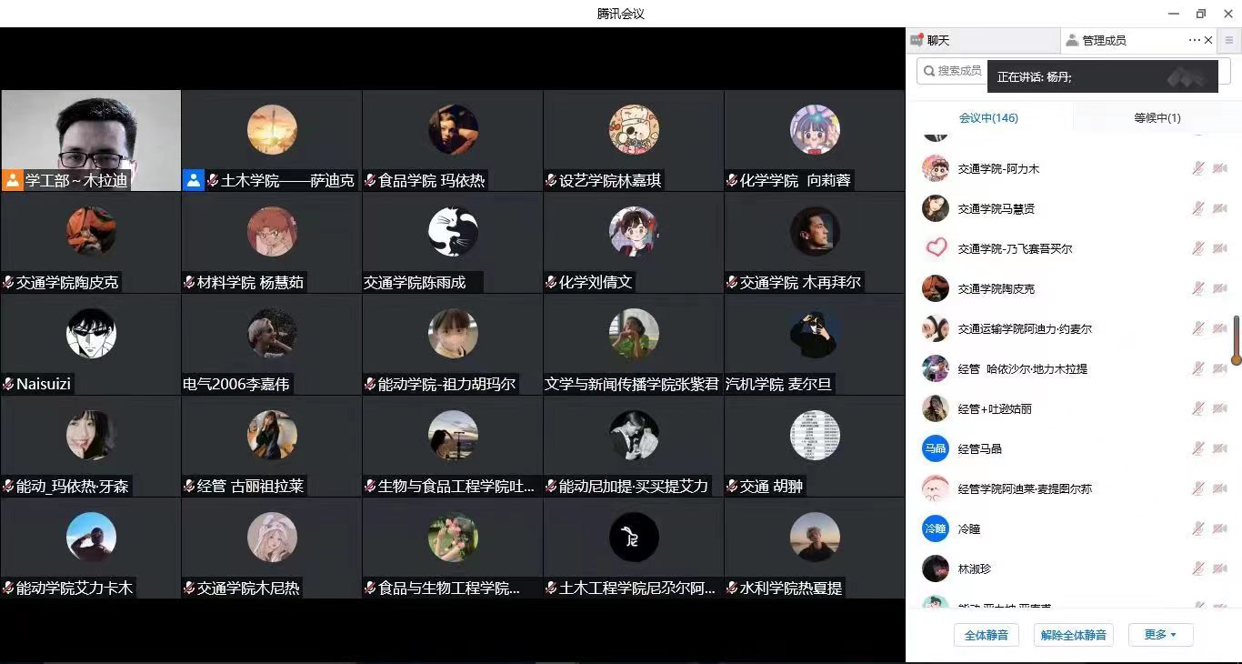
Task: Click avatar of 交通学院-乃飞赛吾买尔 in member list
Action: 935,248
